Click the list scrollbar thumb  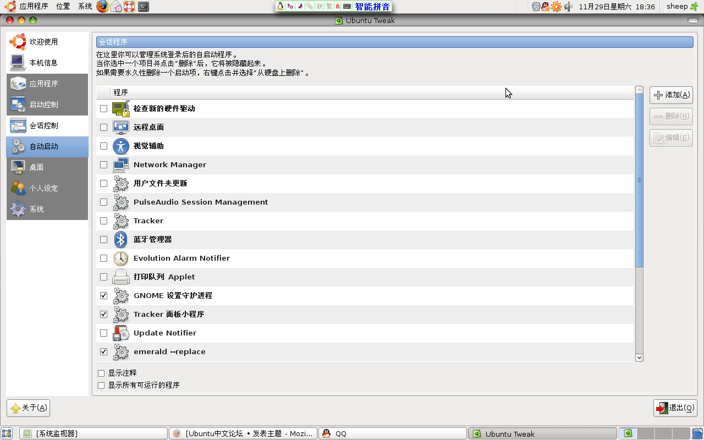tap(639, 180)
